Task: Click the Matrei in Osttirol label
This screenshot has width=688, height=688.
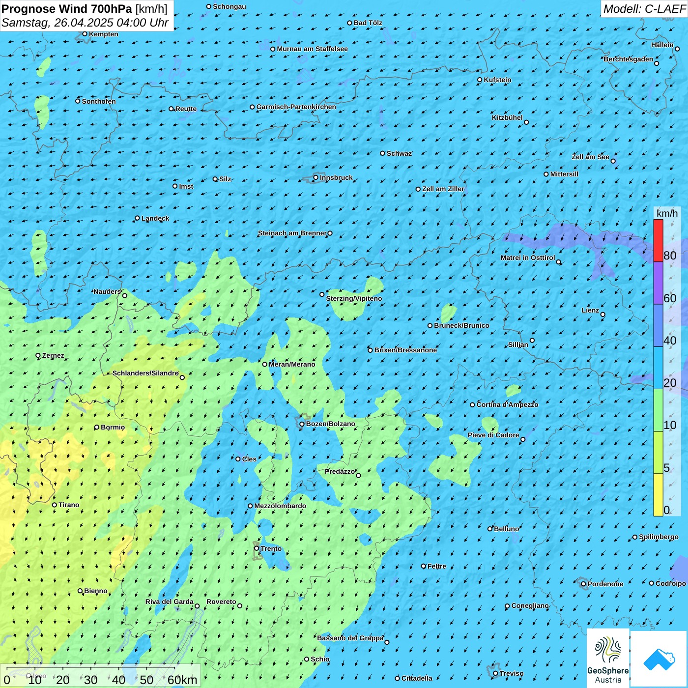Action: click(528, 258)
